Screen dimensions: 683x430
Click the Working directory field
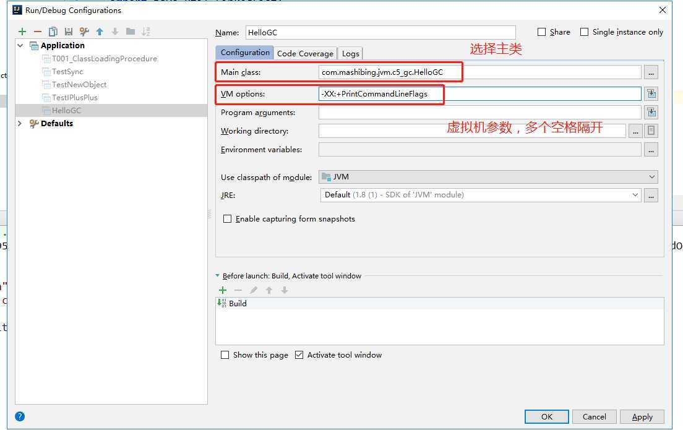click(x=472, y=131)
